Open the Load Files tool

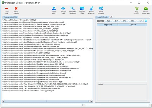[x=54, y=9]
